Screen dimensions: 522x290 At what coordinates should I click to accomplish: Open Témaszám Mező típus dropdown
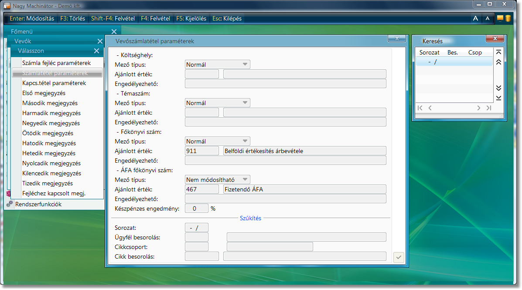pos(217,103)
